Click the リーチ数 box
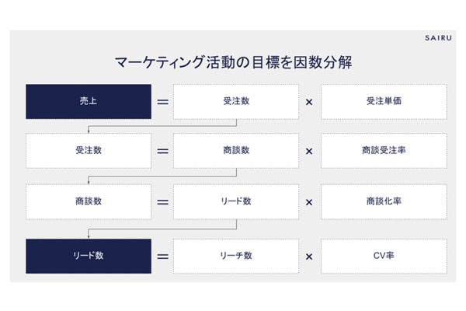466x311 pixels. click(x=236, y=257)
